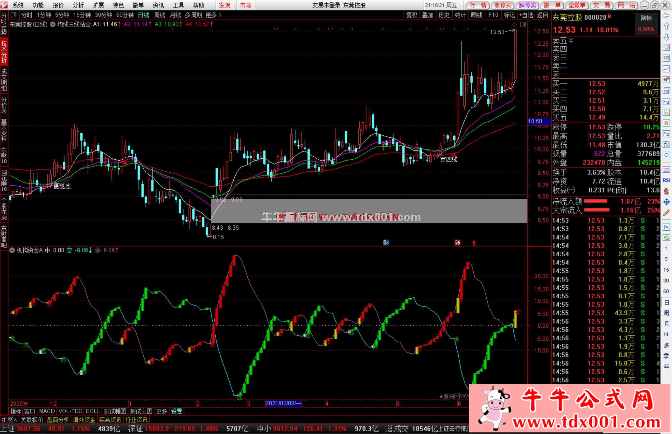Open the 复权 adjustment menu

(412, 15)
